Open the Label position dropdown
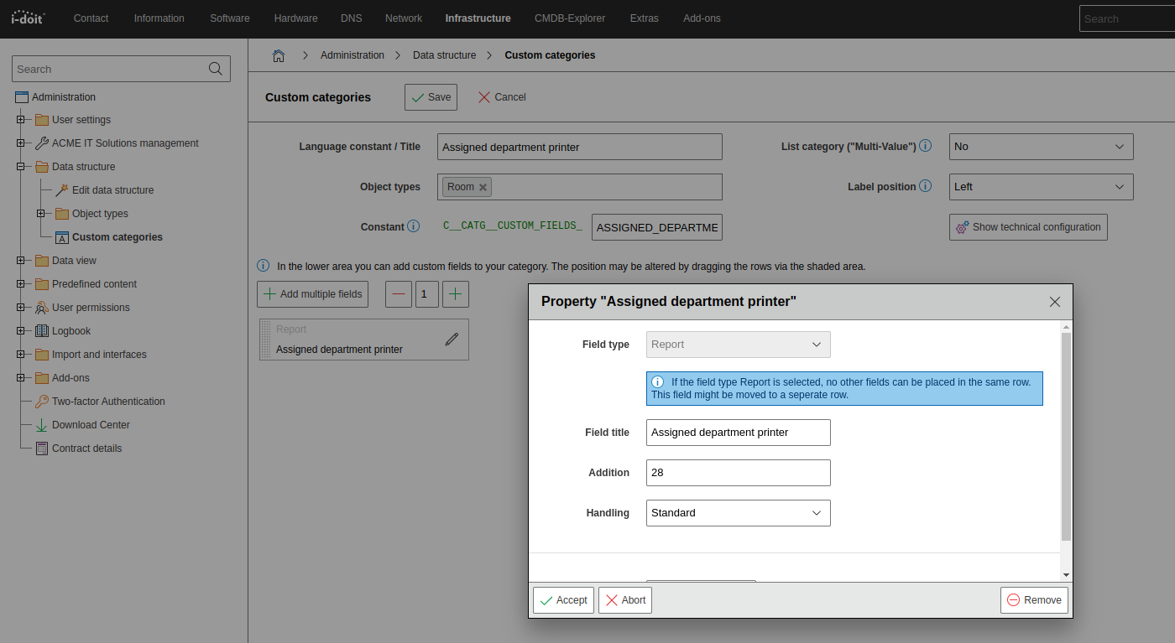 tap(1041, 187)
